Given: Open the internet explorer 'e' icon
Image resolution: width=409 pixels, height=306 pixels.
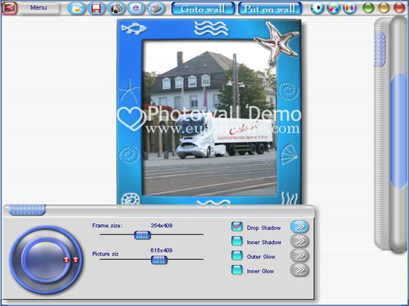Looking at the screenshot, I should [x=136, y=8].
